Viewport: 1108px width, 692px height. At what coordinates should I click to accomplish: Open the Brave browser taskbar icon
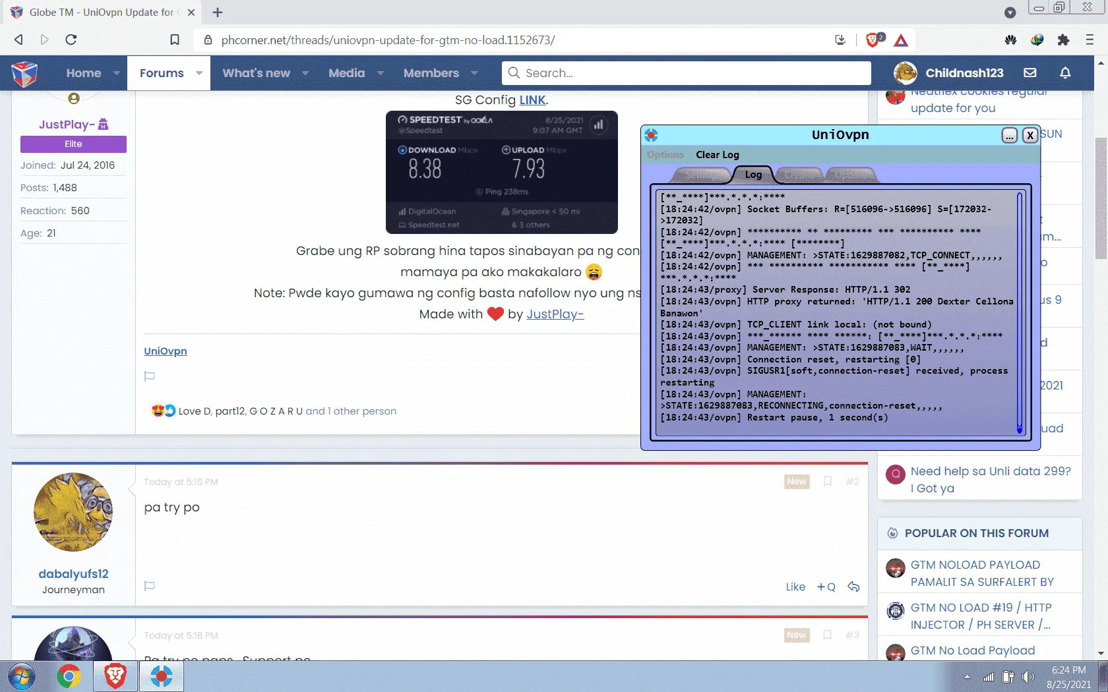click(x=115, y=676)
